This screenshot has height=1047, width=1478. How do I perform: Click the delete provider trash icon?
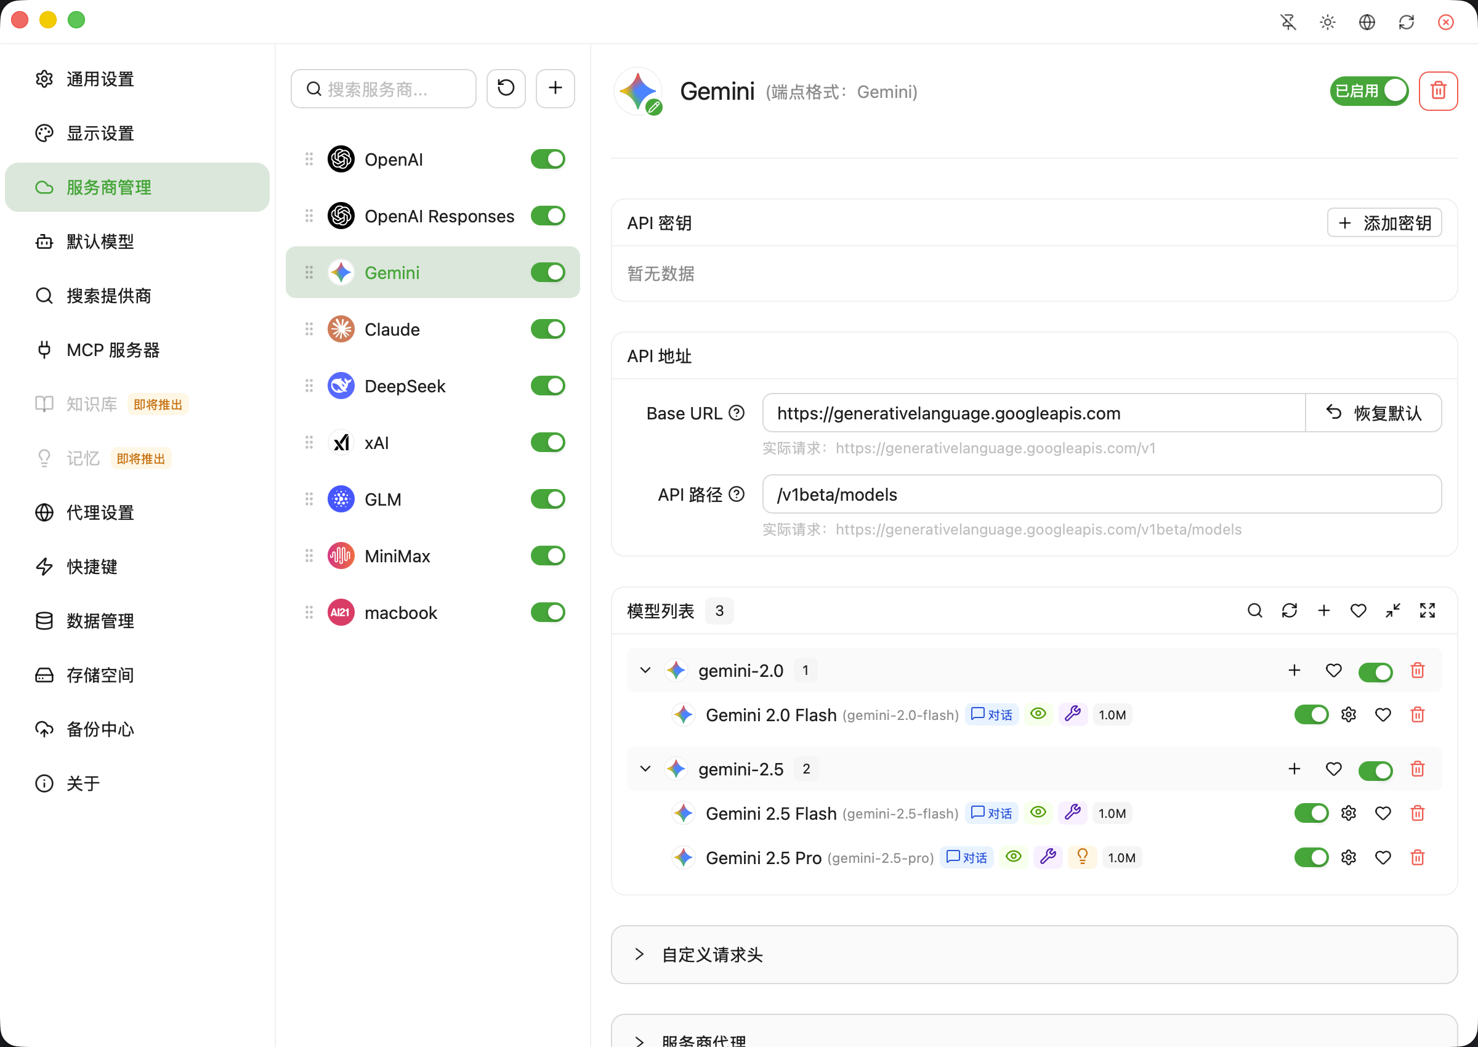1439,91
